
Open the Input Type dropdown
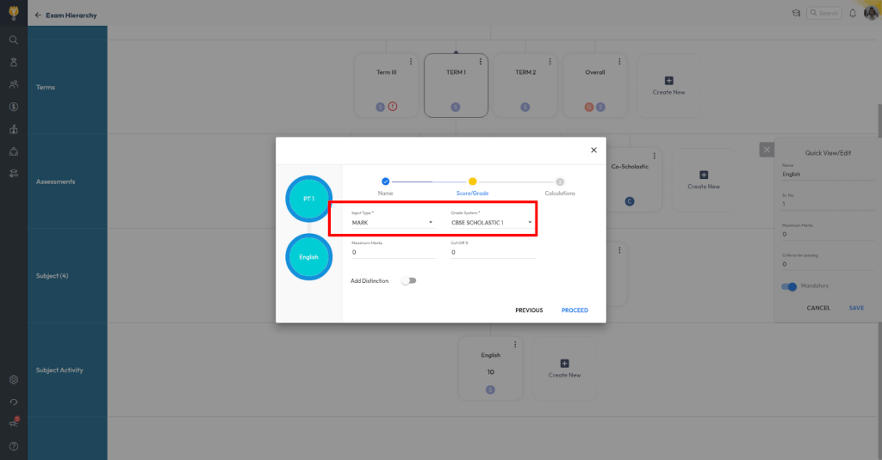coord(393,223)
